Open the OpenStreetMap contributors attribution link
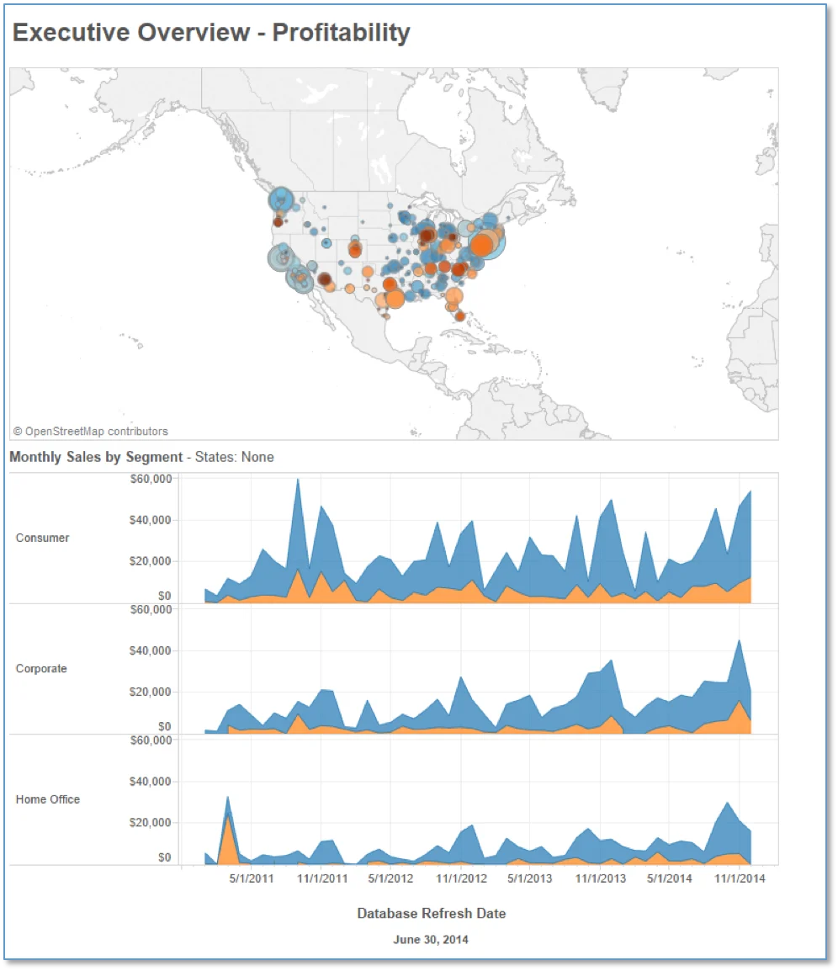 (x=90, y=431)
